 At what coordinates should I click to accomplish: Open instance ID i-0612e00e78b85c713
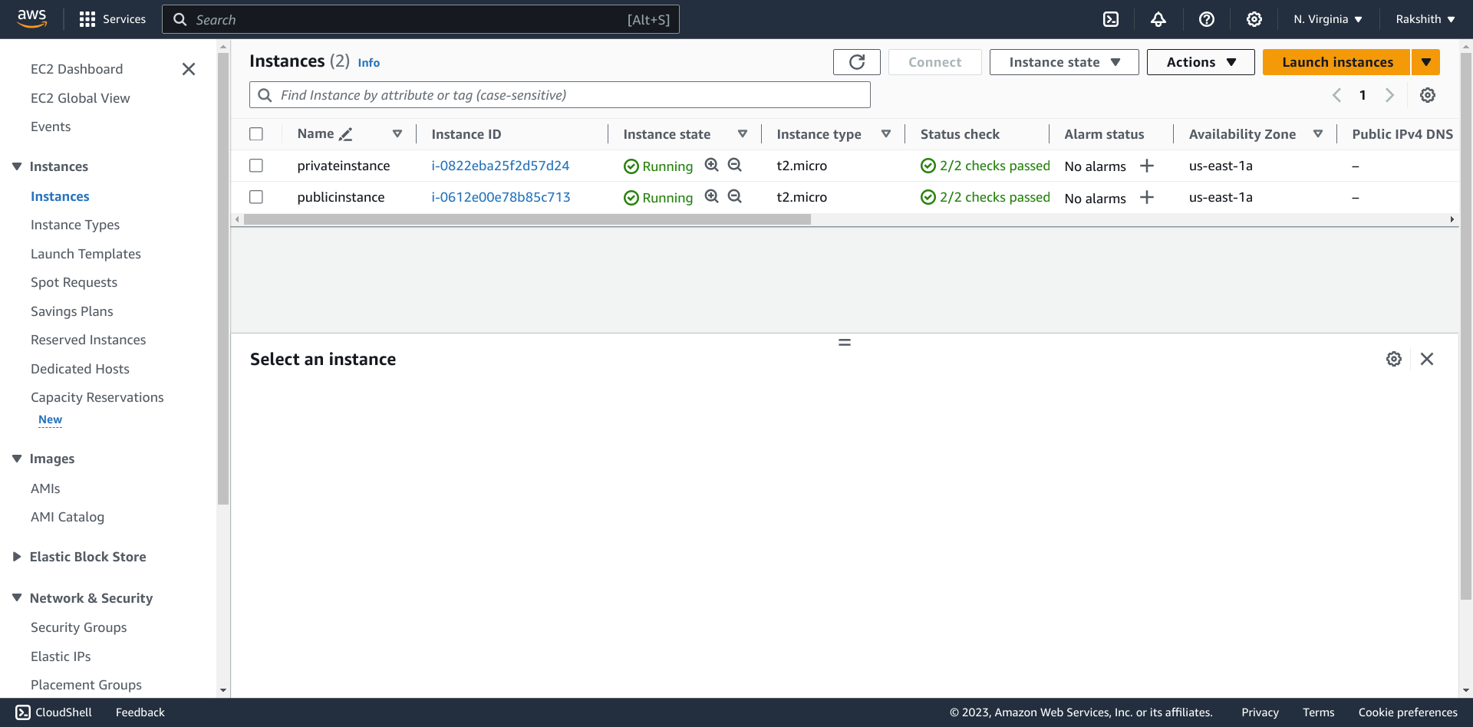pos(501,197)
